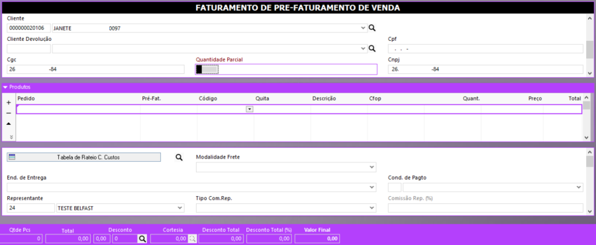
Task: Open the Cliente name dropdown
Action: click(363, 28)
